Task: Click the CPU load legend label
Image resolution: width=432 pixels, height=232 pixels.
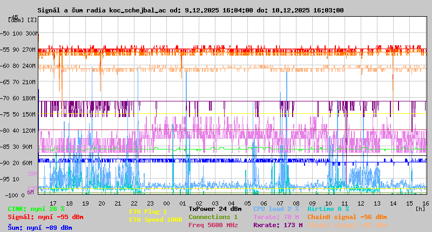Action: click(276, 208)
